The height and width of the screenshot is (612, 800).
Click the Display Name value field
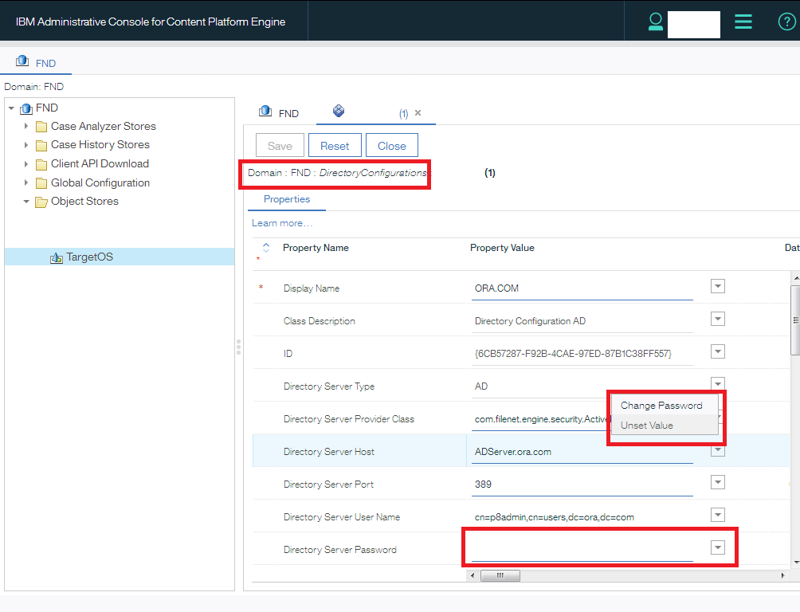click(582, 288)
